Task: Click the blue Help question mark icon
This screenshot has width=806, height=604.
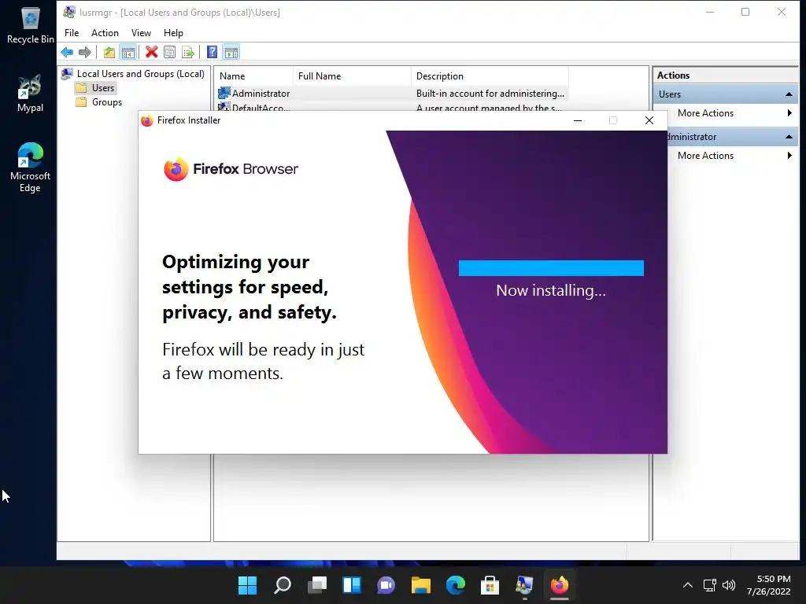Action: click(212, 52)
